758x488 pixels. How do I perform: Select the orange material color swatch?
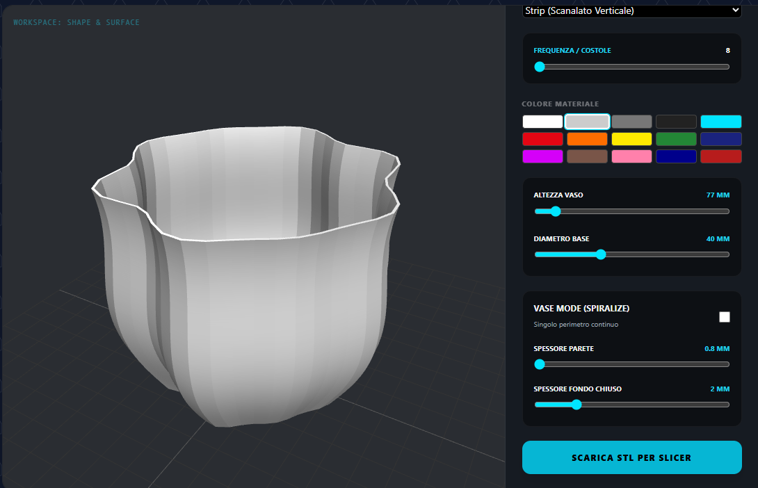[587, 139]
